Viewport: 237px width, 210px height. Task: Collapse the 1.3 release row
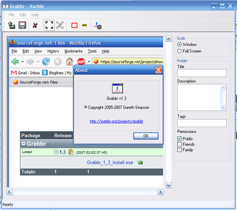tap(56, 152)
